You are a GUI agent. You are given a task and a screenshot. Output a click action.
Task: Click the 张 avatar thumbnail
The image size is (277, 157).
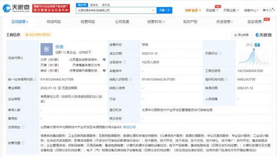(x=46, y=49)
